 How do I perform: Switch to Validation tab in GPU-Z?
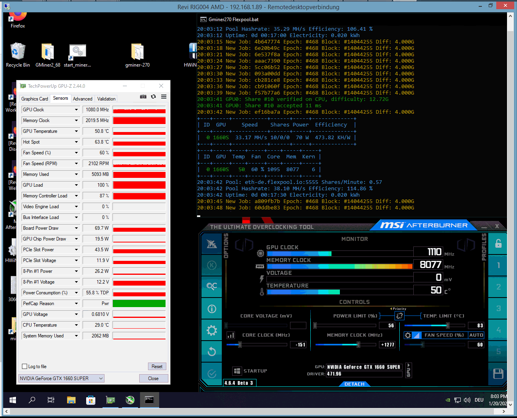(x=107, y=99)
